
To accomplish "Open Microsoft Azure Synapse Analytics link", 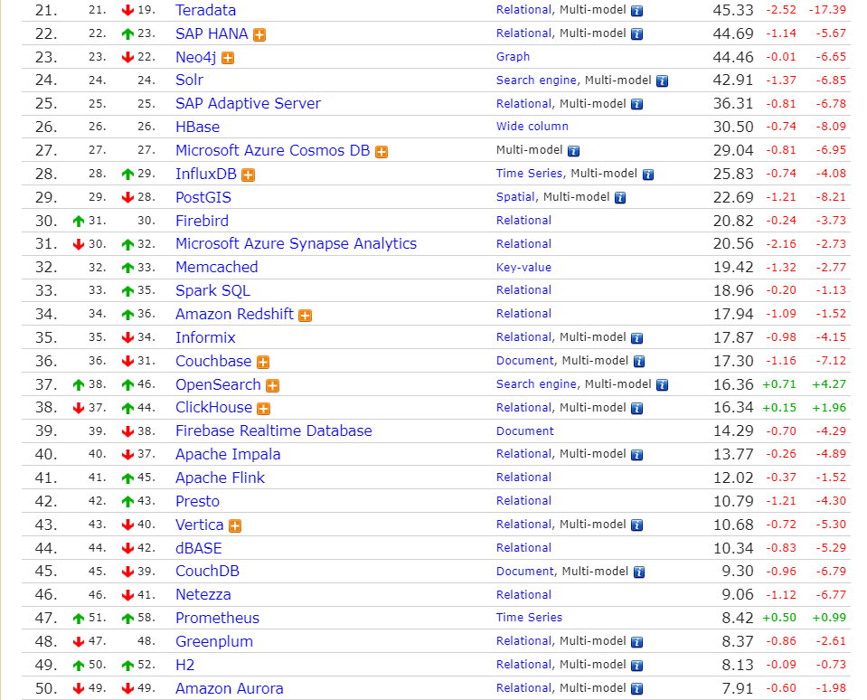I will (296, 244).
